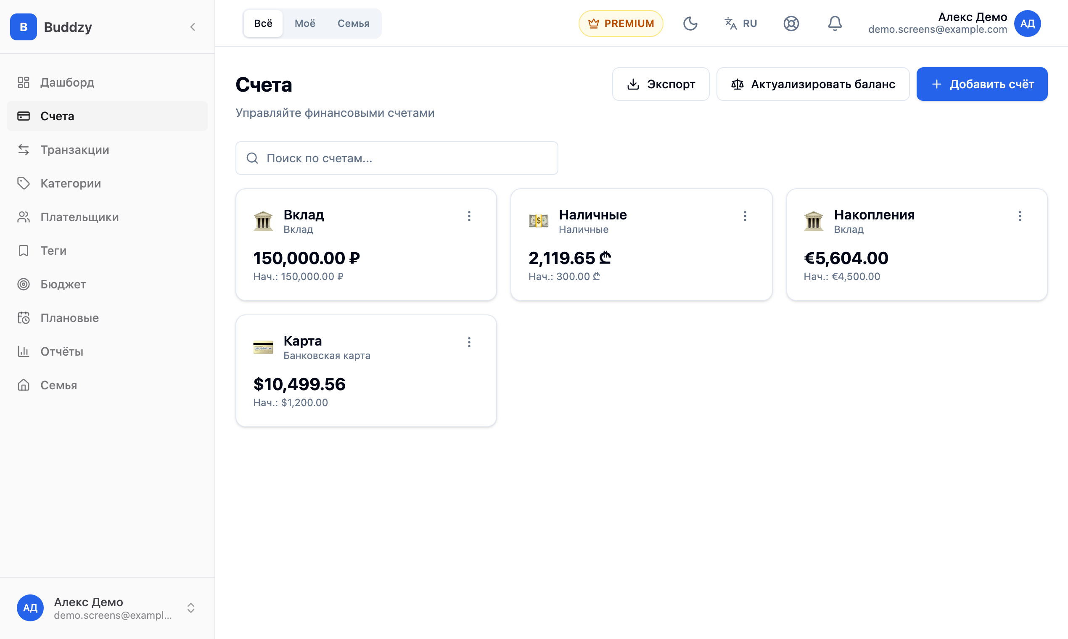This screenshot has height=639, width=1068.
Task: Open the Наличные card options menu
Action: [745, 216]
